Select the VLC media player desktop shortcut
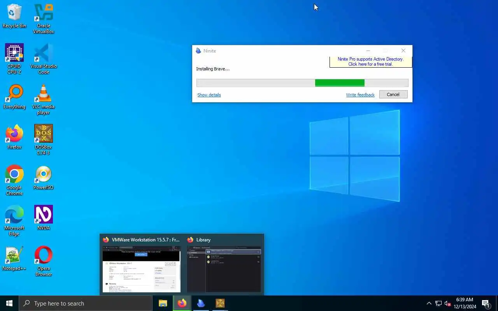This screenshot has width=498, height=311. (x=44, y=100)
